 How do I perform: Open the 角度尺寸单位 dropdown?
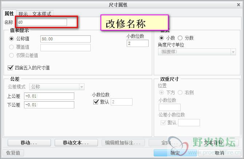click(197, 52)
